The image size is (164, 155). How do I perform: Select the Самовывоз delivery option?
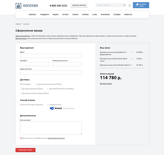(21, 84)
